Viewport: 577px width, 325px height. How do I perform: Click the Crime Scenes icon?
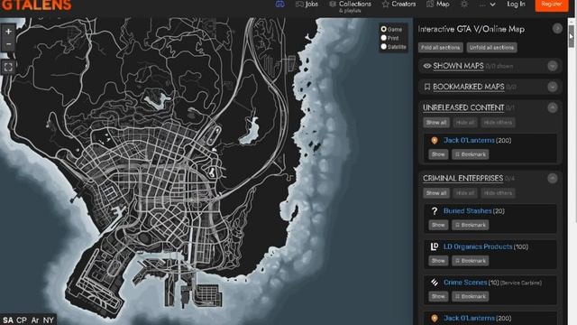tap(435, 283)
